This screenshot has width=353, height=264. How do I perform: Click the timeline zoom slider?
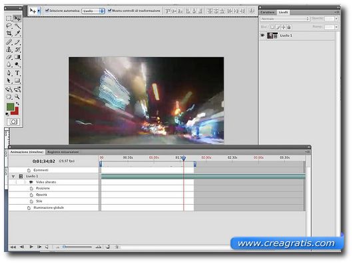pyautogui.click(x=77, y=247)
